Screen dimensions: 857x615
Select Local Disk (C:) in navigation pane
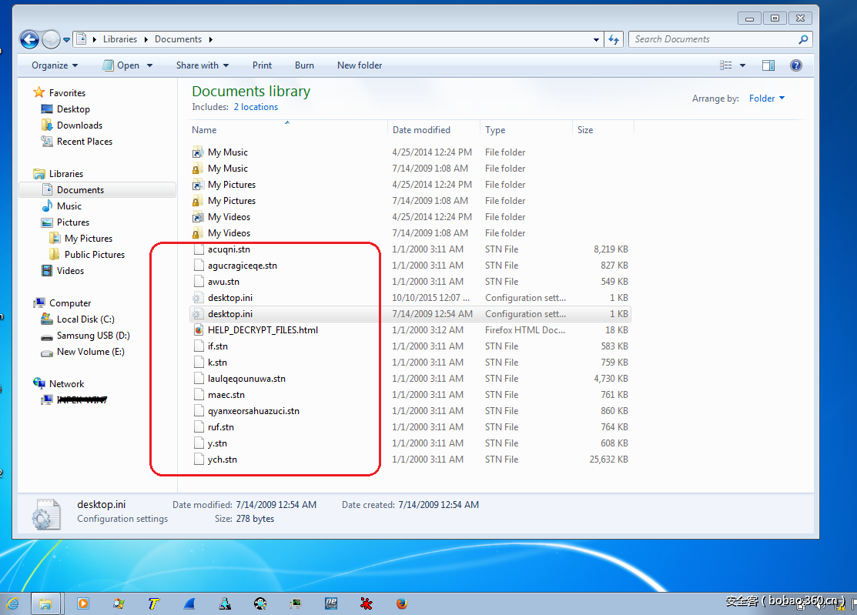click(x=85, y=319)
